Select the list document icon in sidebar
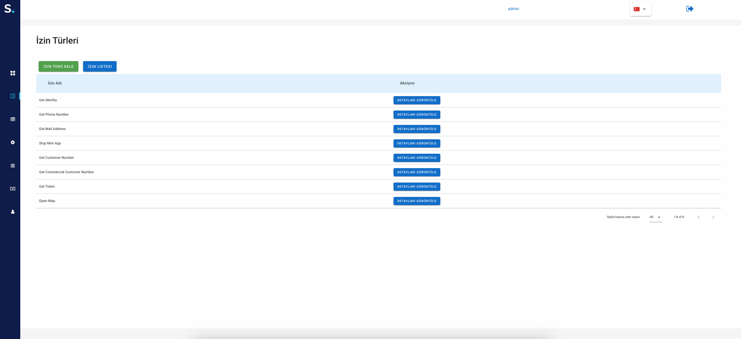Image resolution: width=741 pixels, height=339 pixels. (12, 96)
